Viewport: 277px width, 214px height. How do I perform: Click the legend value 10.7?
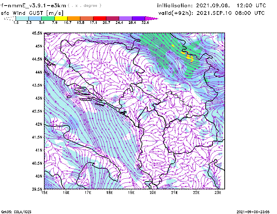click(x=68, y=23)
